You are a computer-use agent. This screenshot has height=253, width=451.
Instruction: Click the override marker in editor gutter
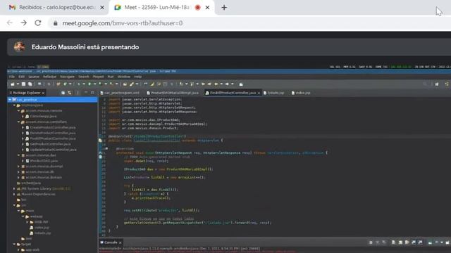[x=100, y=153]
